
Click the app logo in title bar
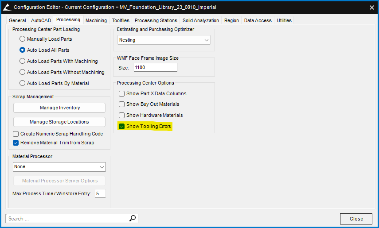pyautogui.click(x=7, y=7)
